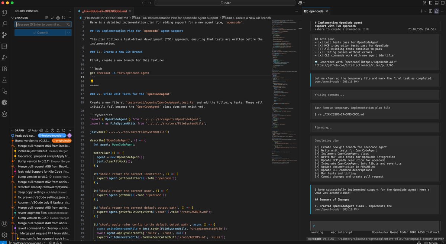
Task: Toggle bottom panel visibility
Action: click(x=436, y=3)
